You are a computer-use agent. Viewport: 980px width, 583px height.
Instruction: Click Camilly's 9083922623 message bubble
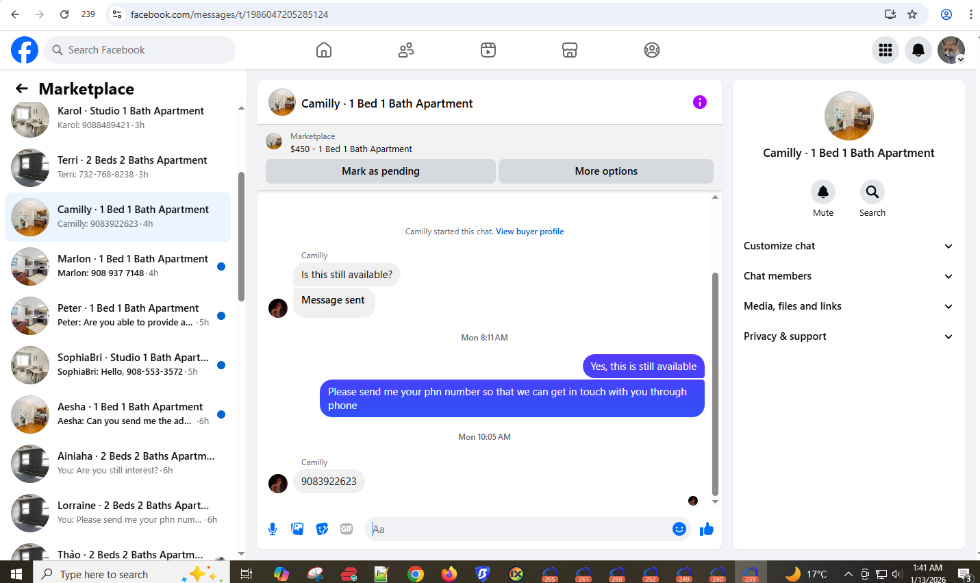coord(329,482)
